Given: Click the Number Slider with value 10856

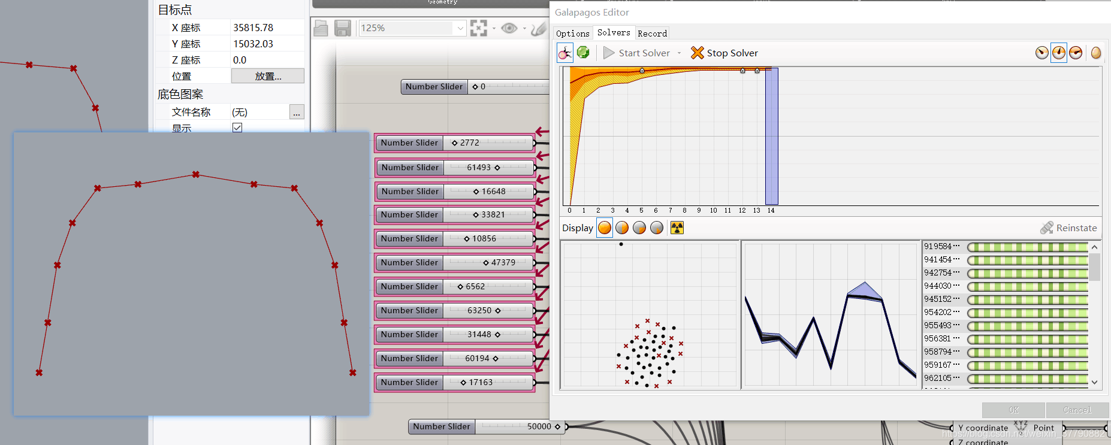Looking at the screenshot, I should (x=455, y=238).
